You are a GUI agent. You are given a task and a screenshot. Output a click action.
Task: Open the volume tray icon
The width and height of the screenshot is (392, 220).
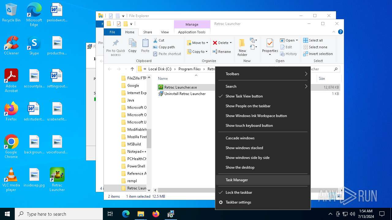point(352,214)
